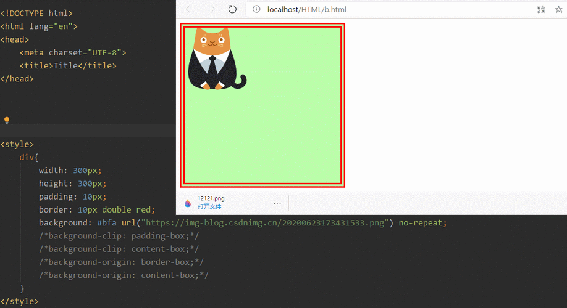Click the browser back arrow
Image resolution: width=567 pixels, height=308 pixels.
(x=190, y=9)
